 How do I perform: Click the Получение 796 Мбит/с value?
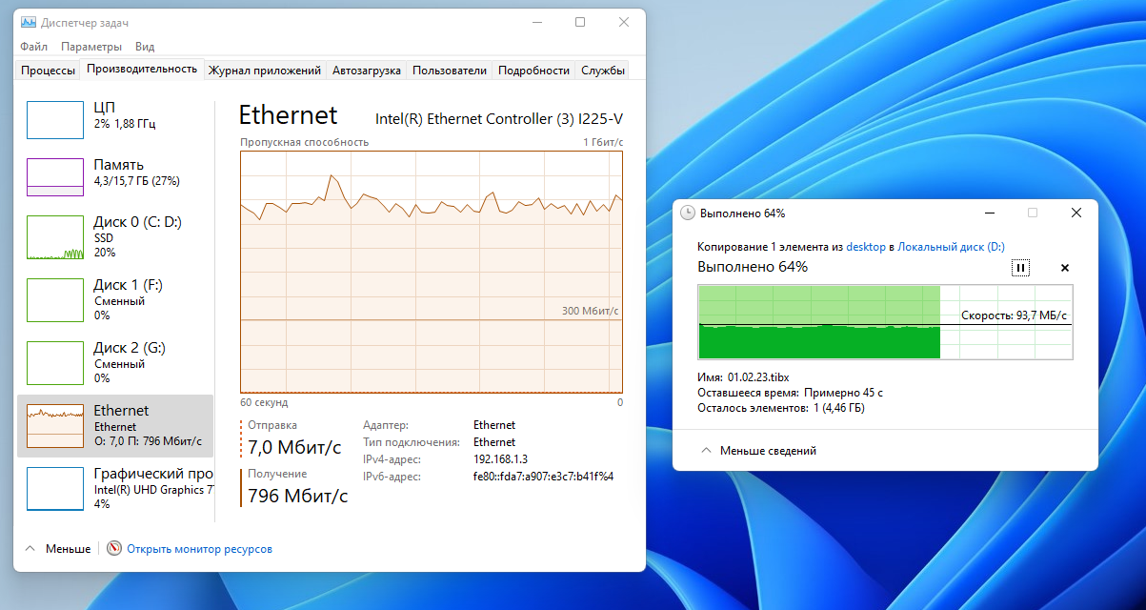tap(298, 496)
